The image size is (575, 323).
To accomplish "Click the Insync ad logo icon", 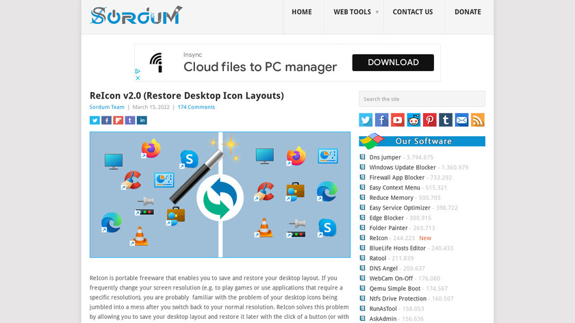I will (x=157, y=63).
